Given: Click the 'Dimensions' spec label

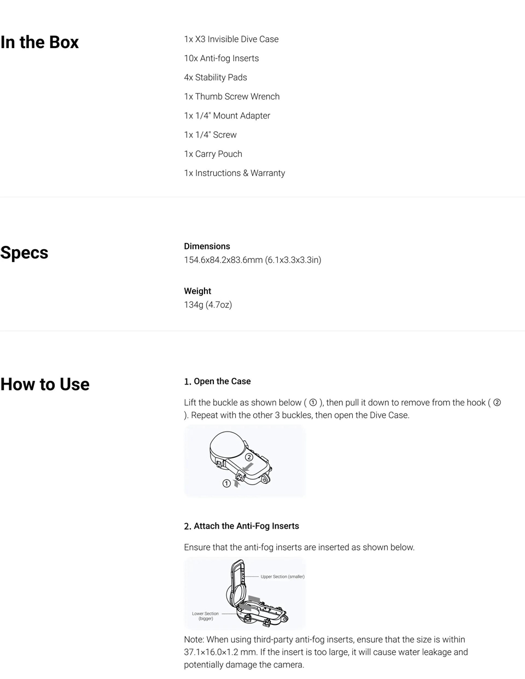Looking at the screenshot, I should (x=207, y=246).
